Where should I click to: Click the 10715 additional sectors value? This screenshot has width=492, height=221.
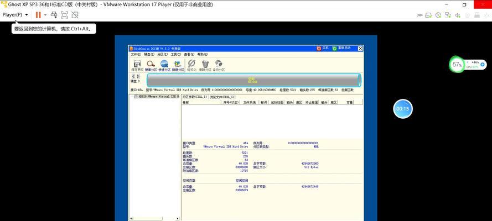(x=244, y=171)
